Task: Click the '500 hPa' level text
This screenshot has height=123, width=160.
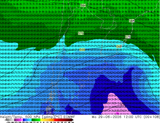Action: coord(33,117)
